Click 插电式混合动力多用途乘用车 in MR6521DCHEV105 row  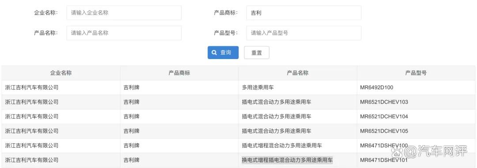[276, 131]
